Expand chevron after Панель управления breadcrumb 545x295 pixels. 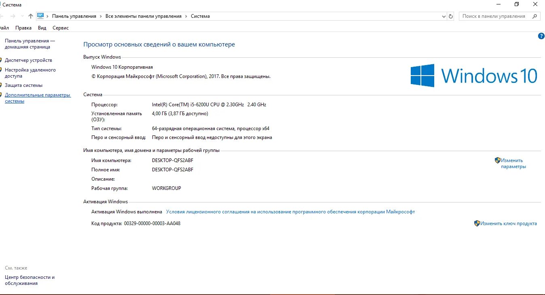101,16
